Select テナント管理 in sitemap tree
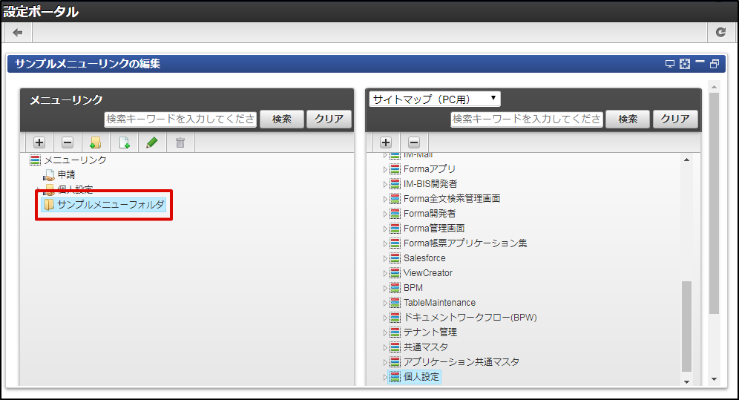Image resolution: width=739 pixels, height=400 pixels. (x=430, y=332)
